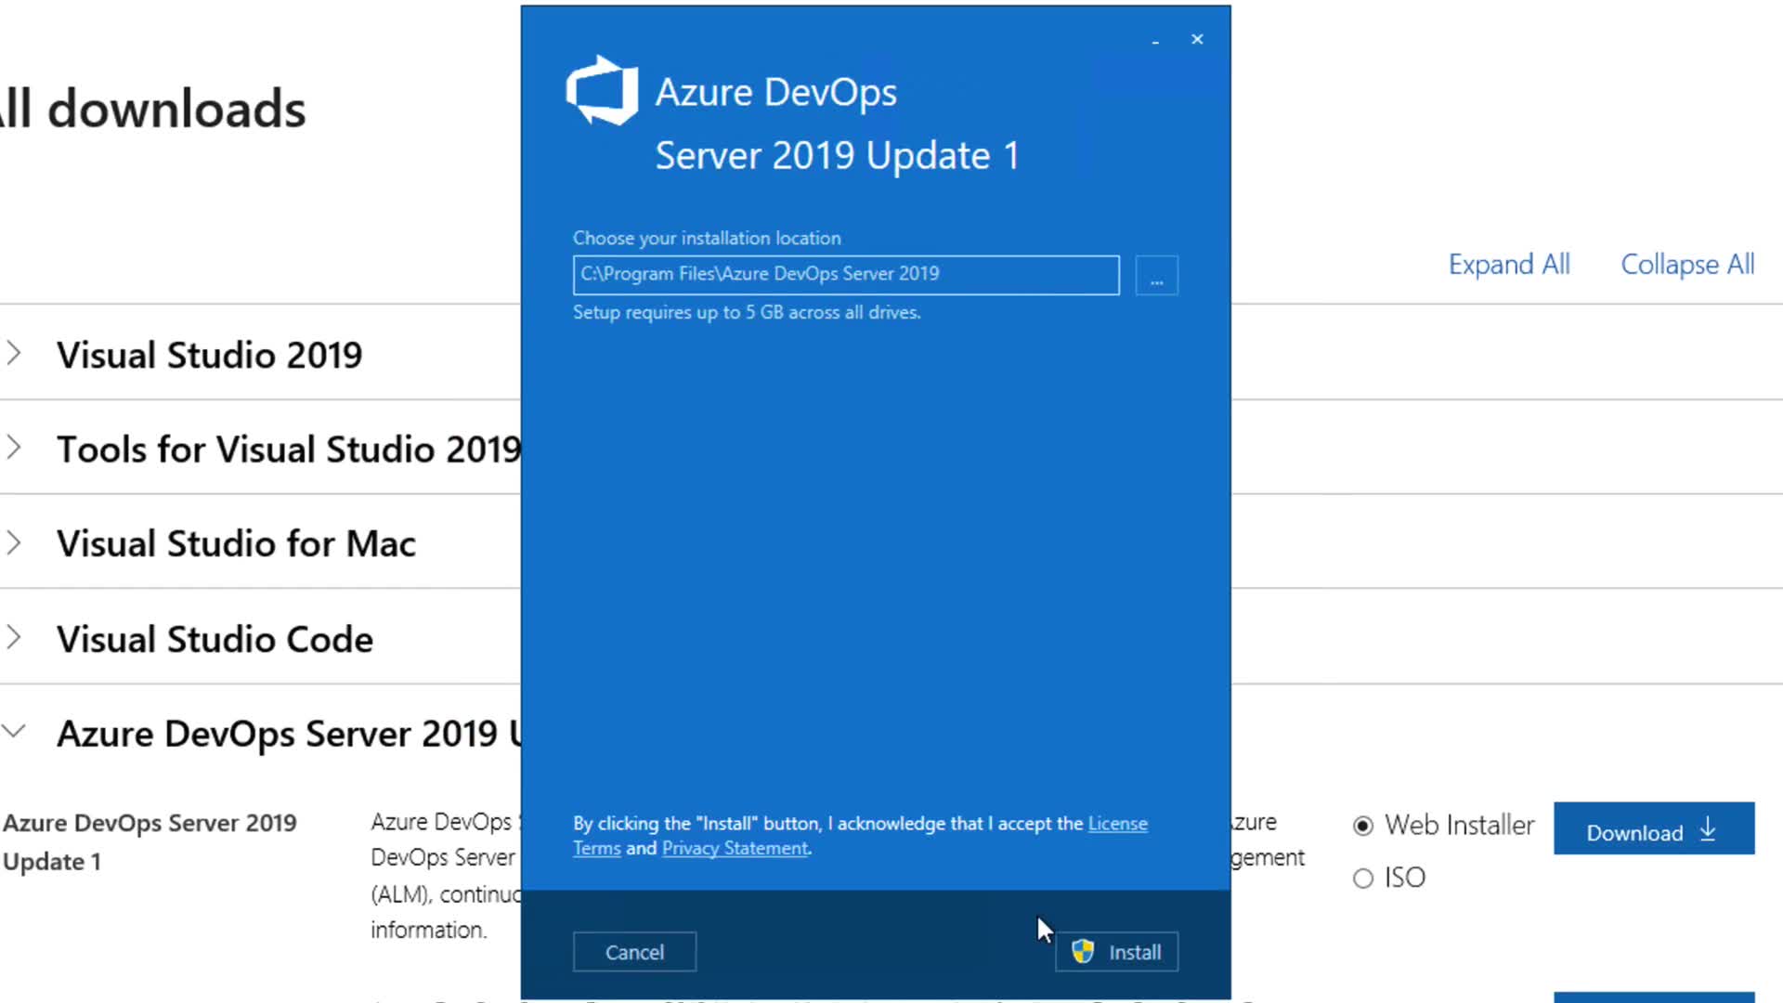The image size is (1783, 1003).
Task: Click the Expand All link
Action: (1508, 265)
